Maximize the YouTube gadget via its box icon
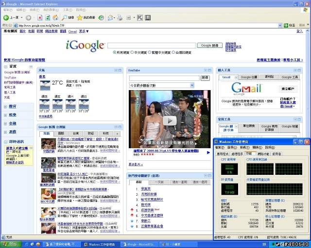 [209, 70]
